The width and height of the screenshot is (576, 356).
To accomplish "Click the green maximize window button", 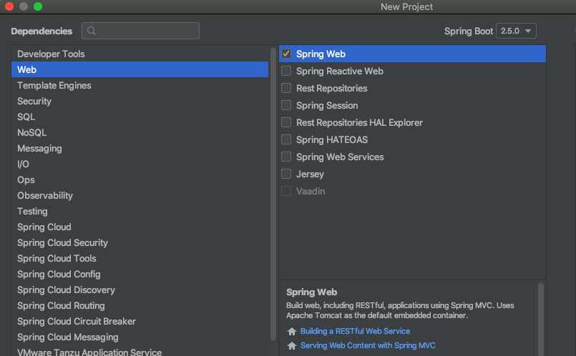I will 38,6.
